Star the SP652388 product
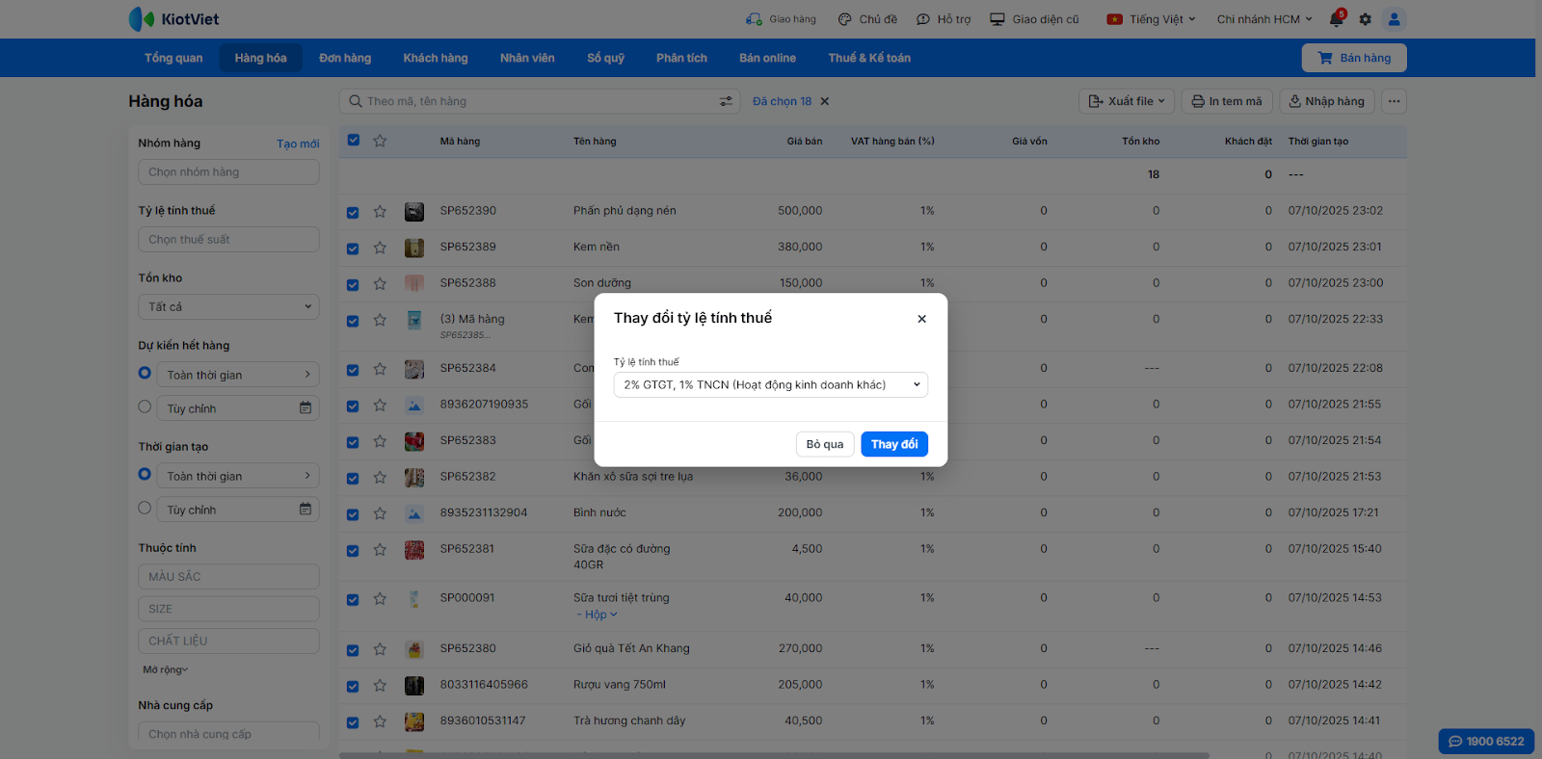1542x759 pixels. click(380, 284)
